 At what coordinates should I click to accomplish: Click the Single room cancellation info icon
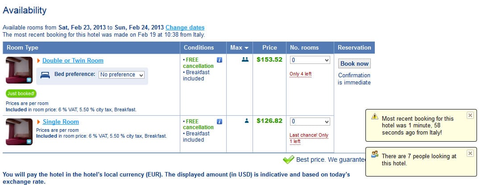[220, 122]
